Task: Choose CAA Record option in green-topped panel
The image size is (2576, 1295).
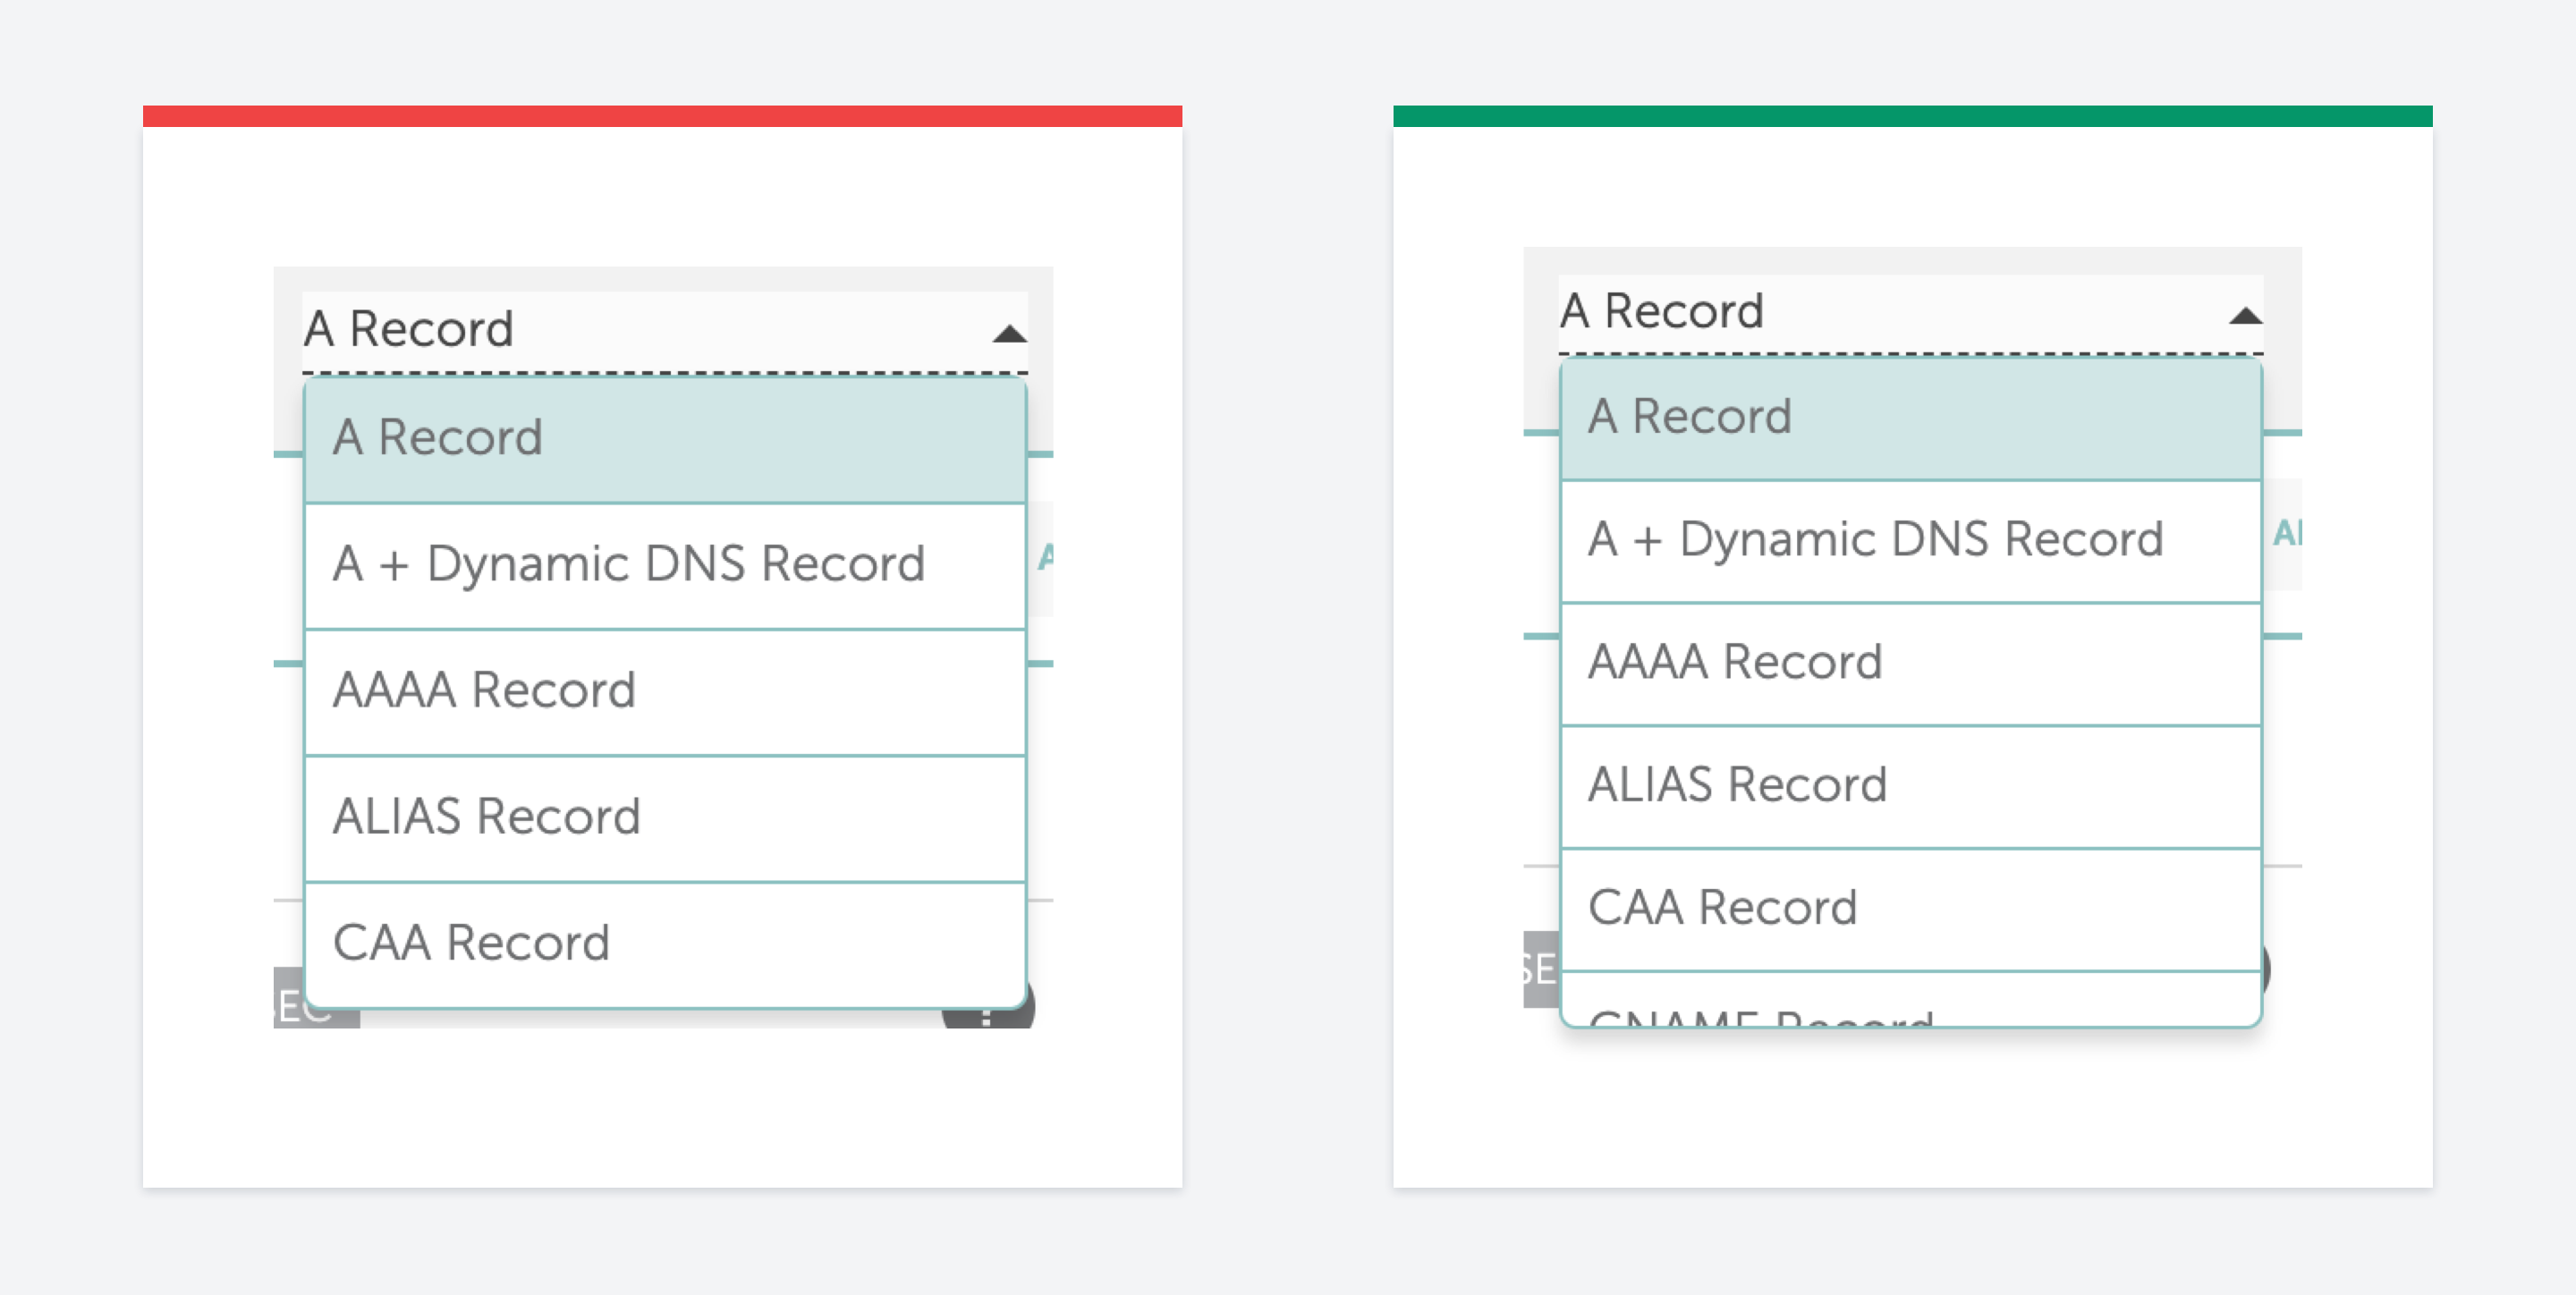Action: [1911, 909]
